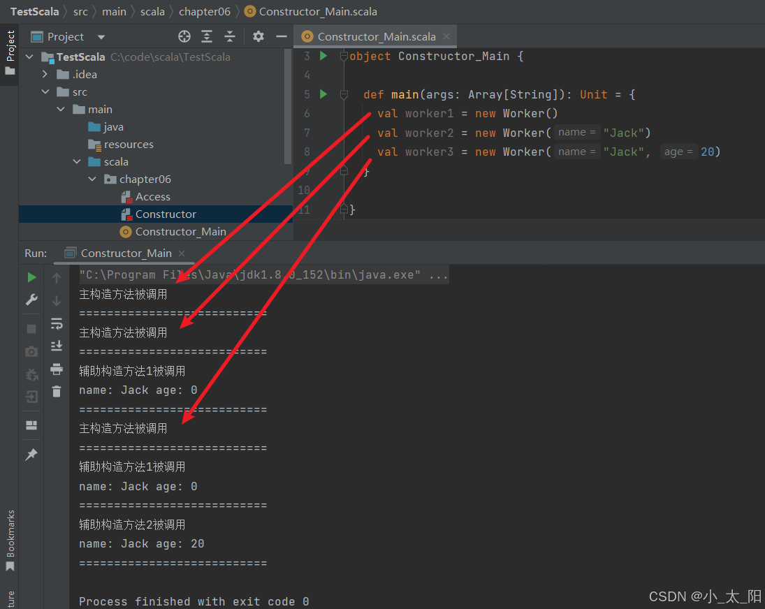
Task: Click the exit icon in Run toolbar
Action: point(31,397)
